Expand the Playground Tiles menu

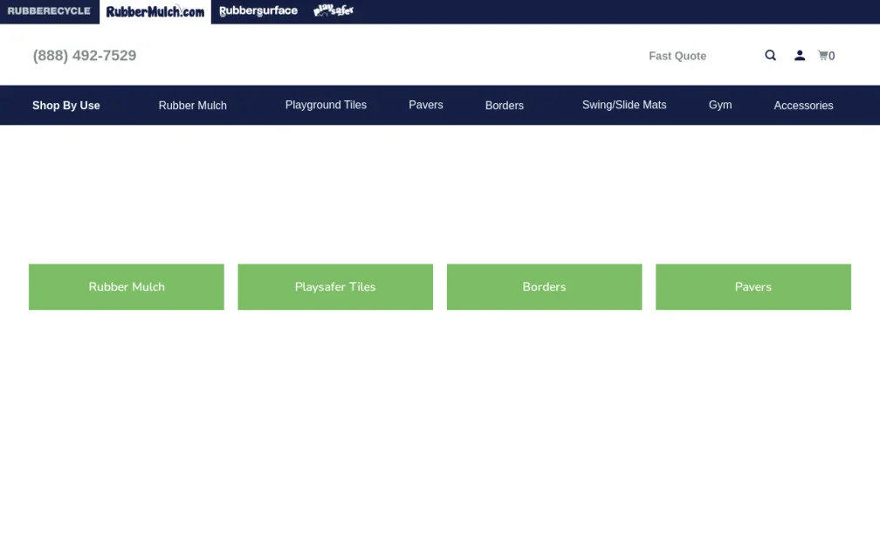[x=326, y=105]
